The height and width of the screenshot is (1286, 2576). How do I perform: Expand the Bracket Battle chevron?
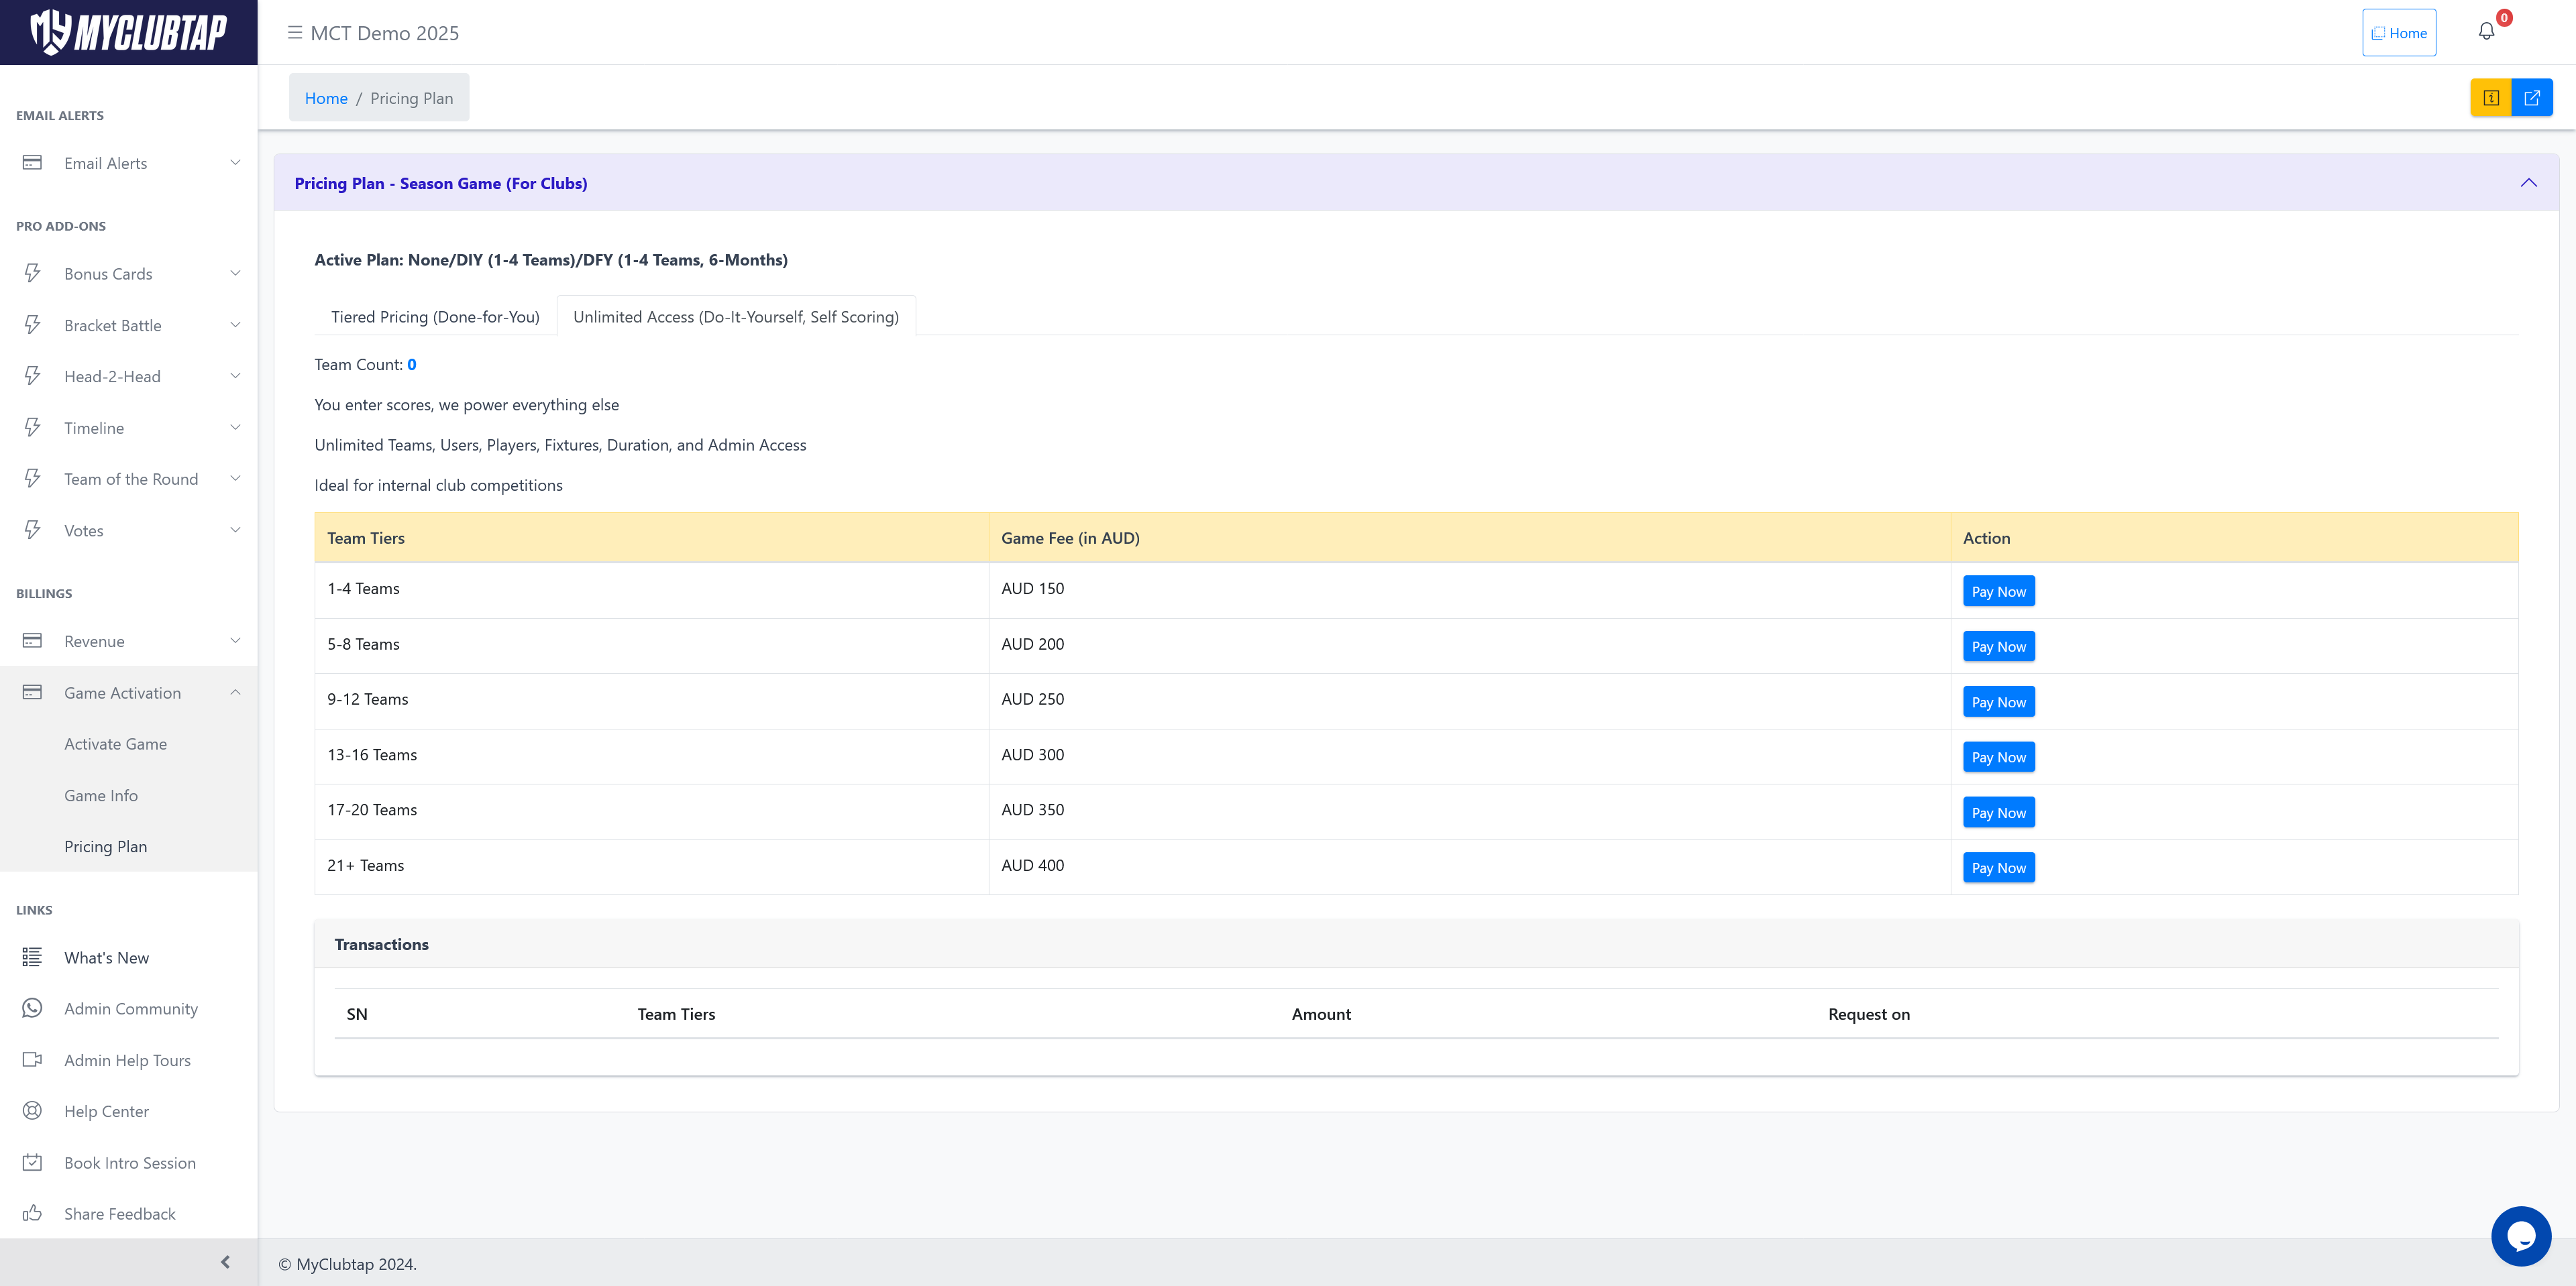[235, 325]
